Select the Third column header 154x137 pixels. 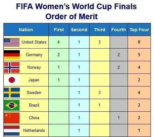100,30
